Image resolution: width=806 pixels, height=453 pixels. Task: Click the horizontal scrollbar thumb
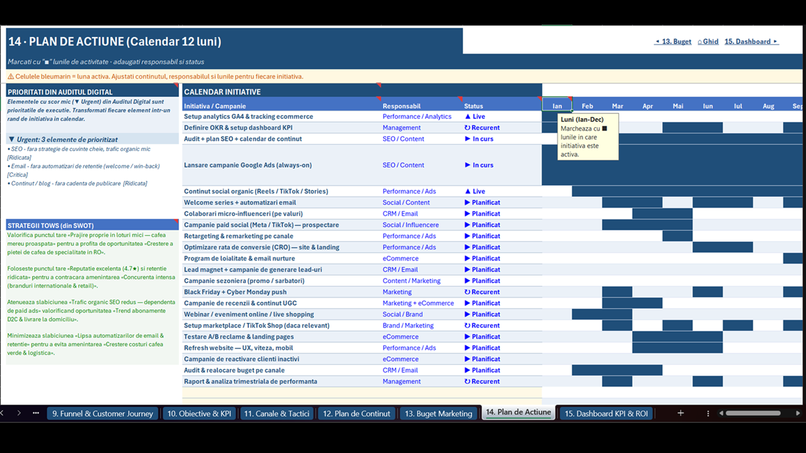tap(753, 413)
